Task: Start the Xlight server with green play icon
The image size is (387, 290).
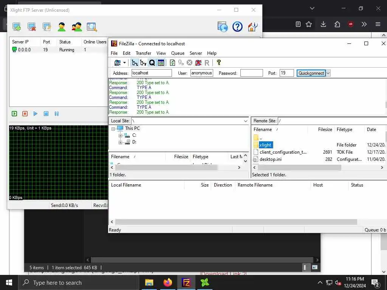Action: tap(14, 114)
